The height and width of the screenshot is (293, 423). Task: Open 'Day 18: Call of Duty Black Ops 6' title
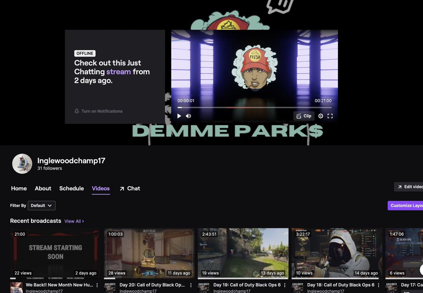pos(341,285)
